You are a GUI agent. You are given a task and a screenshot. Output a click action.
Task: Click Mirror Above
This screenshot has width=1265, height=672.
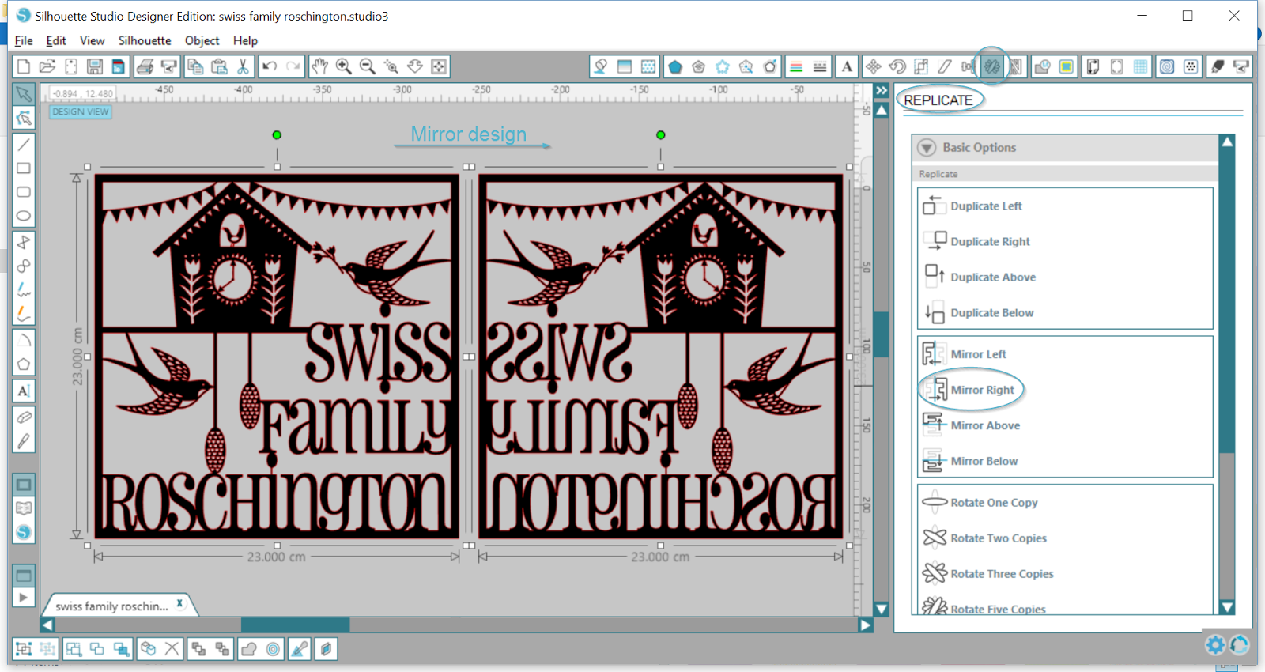pyautogui.click(x=985, y=425)
